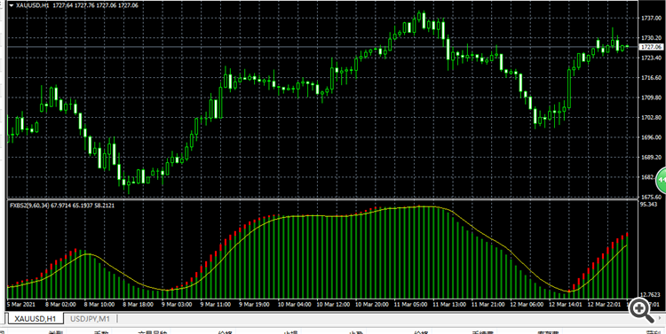
Task: Click the 1702.80 price axis label
Action: click(x=651, y=118)
